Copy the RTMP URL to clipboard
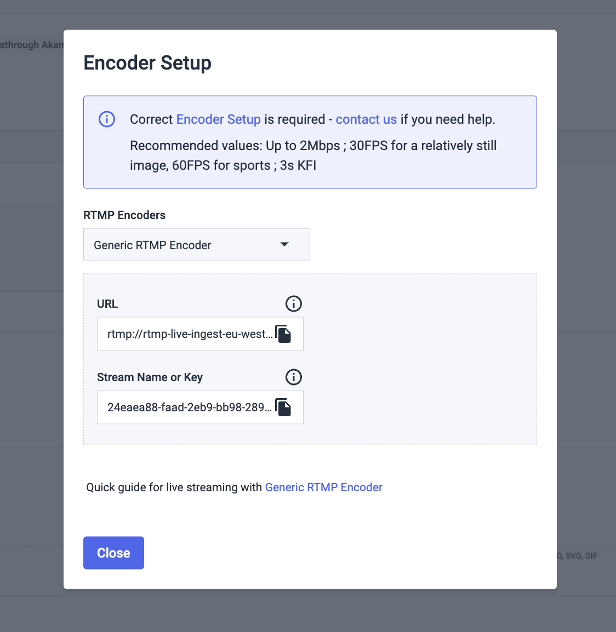616x632 pixels. tap(283, 334)
